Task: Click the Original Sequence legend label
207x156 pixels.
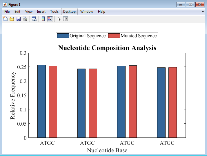Action: click(x=88, y=36)
